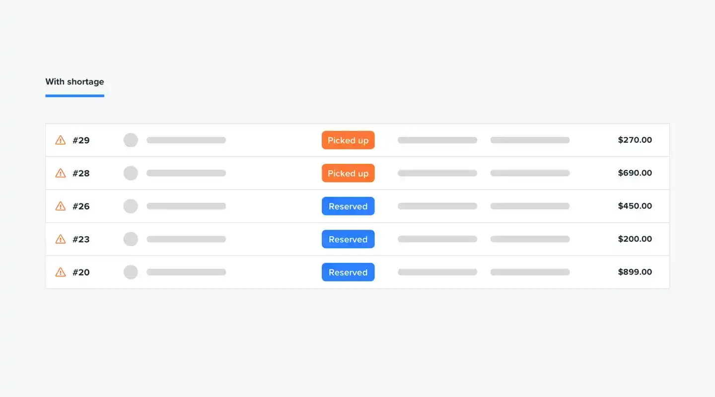
Task: Click the $450.00 price on order #26
Action: point(635,206)
